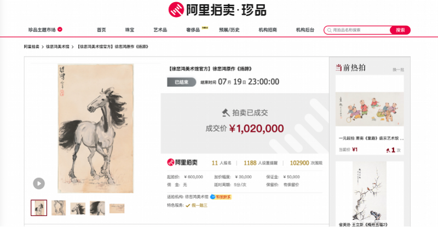
Task: Play the artwork video preview
Action: tap(39, 183)
